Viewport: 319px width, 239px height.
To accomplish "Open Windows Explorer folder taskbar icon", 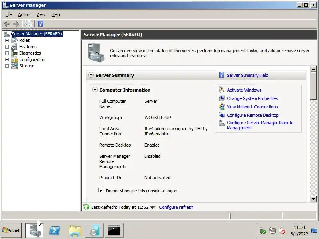I will [75, 231].
